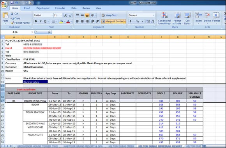Open the Office Button menu
Viewport: 226px width, 148px height.
(x=4, y=5)
